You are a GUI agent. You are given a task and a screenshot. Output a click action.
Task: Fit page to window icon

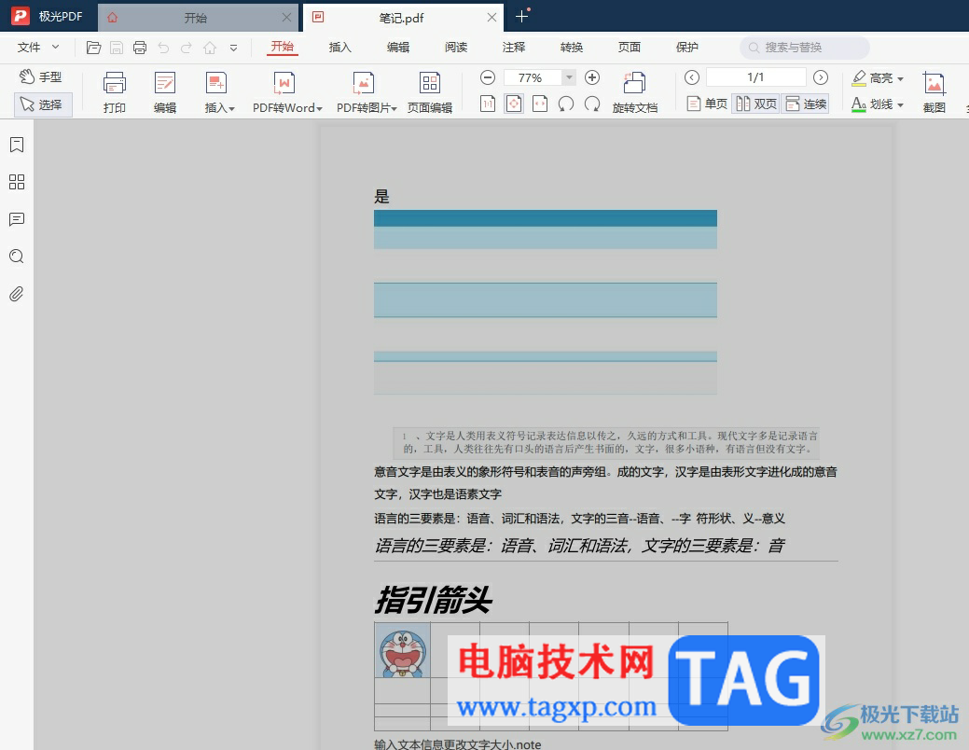click(514, 104)
